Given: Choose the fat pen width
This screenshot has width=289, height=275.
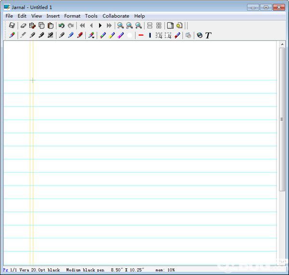Looking at the screenshot, I should point(51,35).
